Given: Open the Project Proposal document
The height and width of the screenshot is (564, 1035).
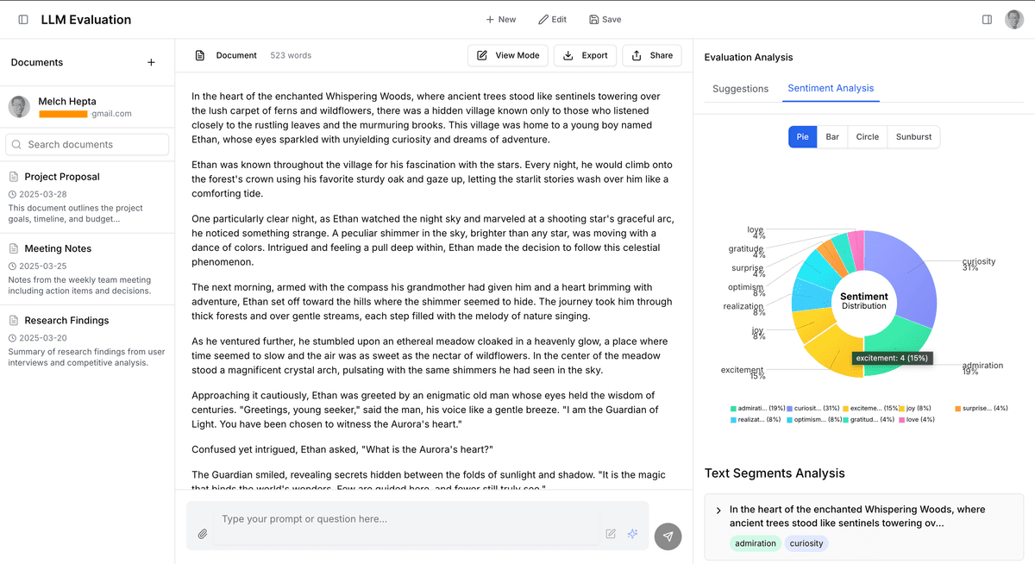Looking at the screenshot, I should (62, 177).
